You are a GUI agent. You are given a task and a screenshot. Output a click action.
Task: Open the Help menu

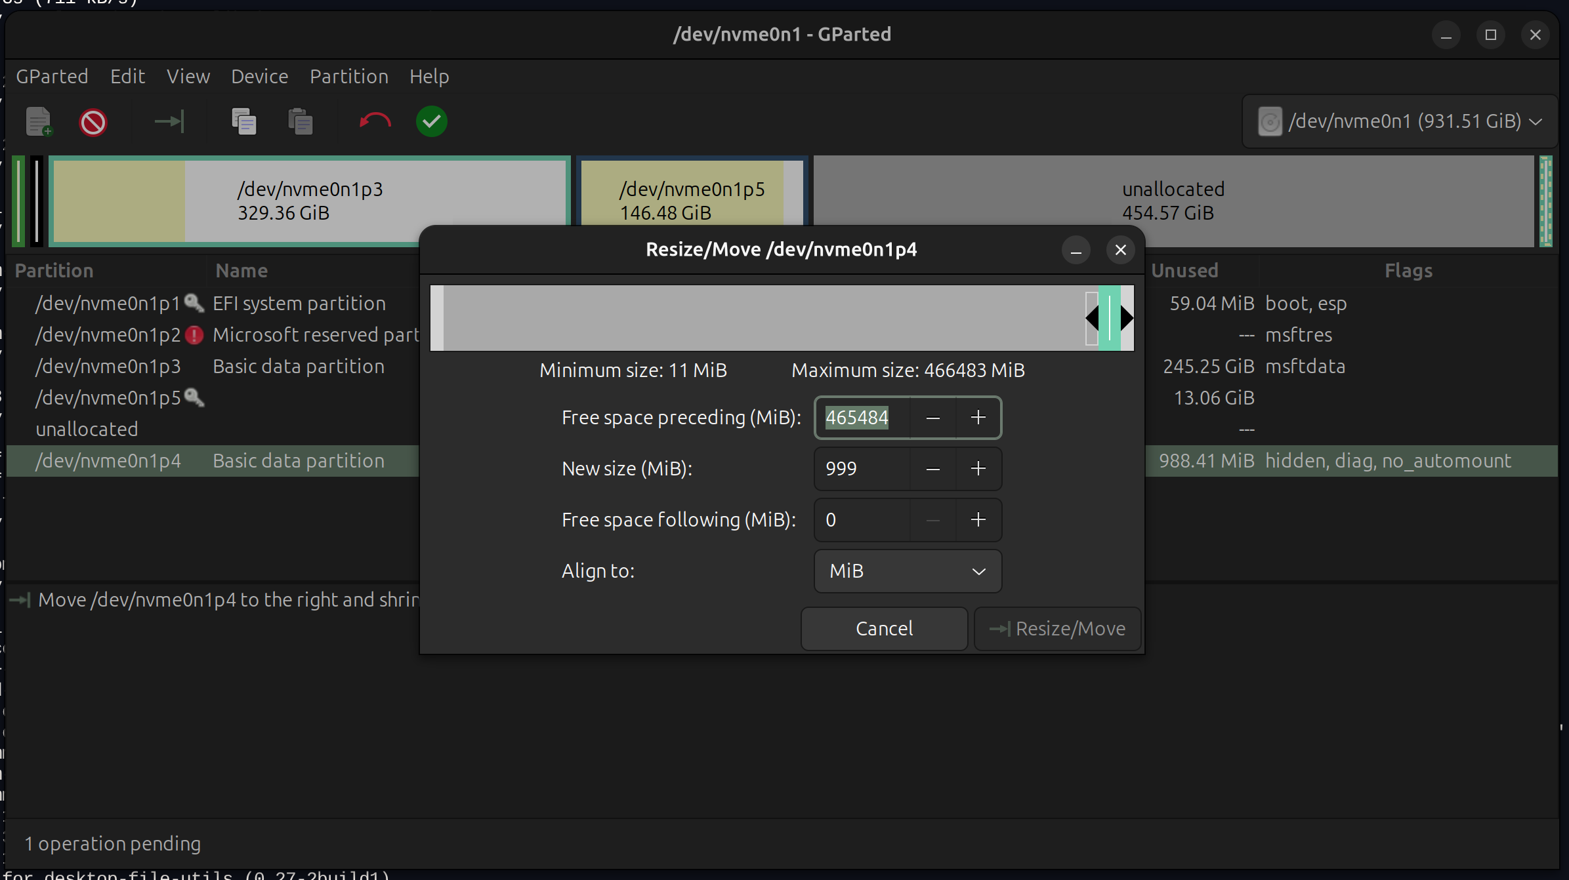click(x=429, y=77)
